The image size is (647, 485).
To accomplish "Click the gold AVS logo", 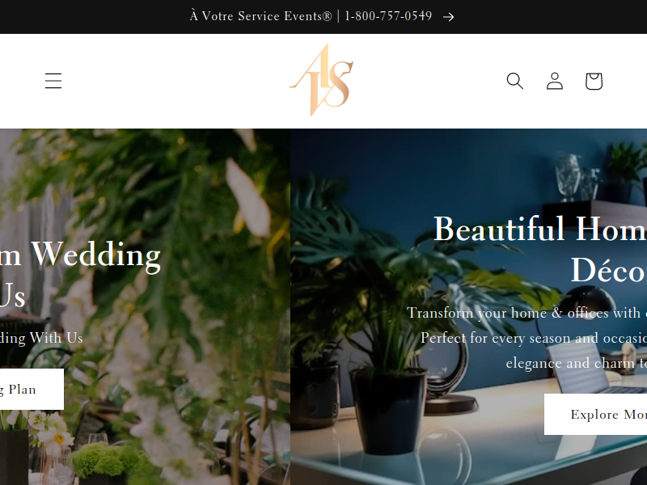I will [322, 80].
